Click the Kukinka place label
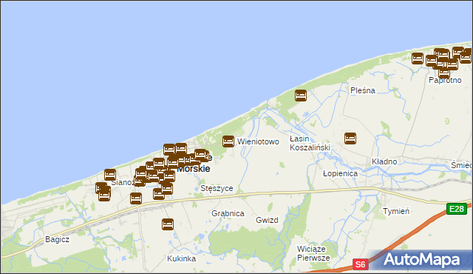The height and width of the screenshot is (274, 473). coord(182,258)
